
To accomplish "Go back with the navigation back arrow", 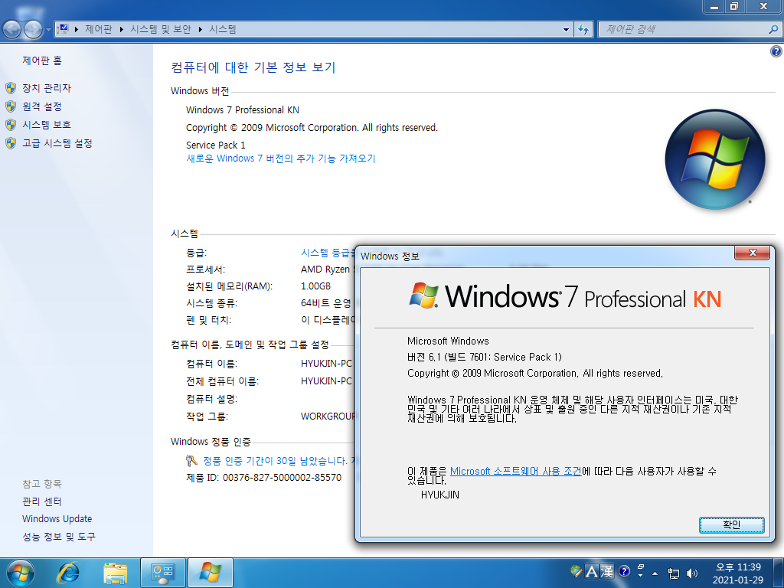I will (x=12, y=30).
